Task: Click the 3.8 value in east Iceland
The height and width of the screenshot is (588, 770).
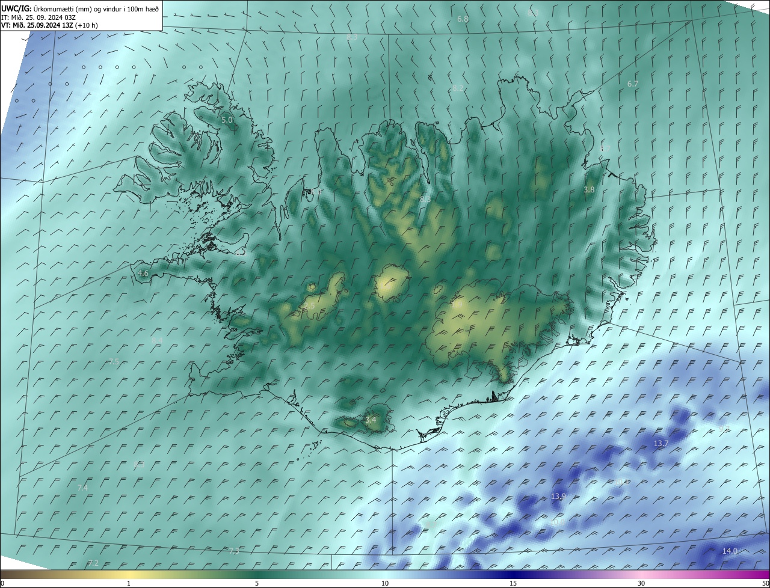Action: point(589,190)
